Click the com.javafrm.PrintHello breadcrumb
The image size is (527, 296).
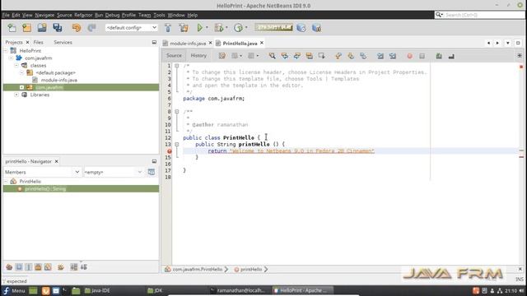[198, 270]
